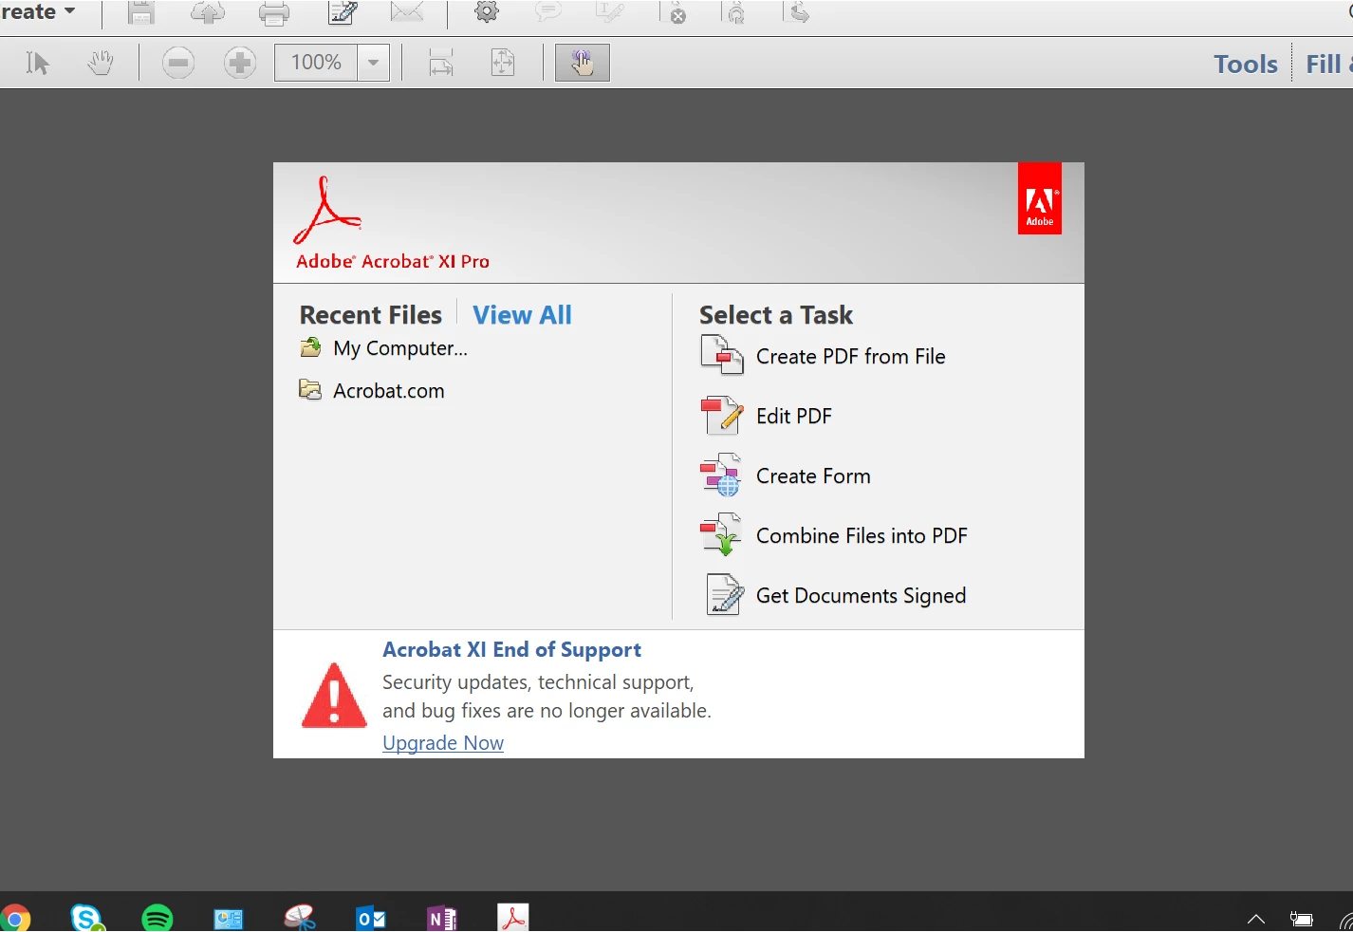Open My Computer... file location
1353x932 pixels.
(x=400, y=348)
